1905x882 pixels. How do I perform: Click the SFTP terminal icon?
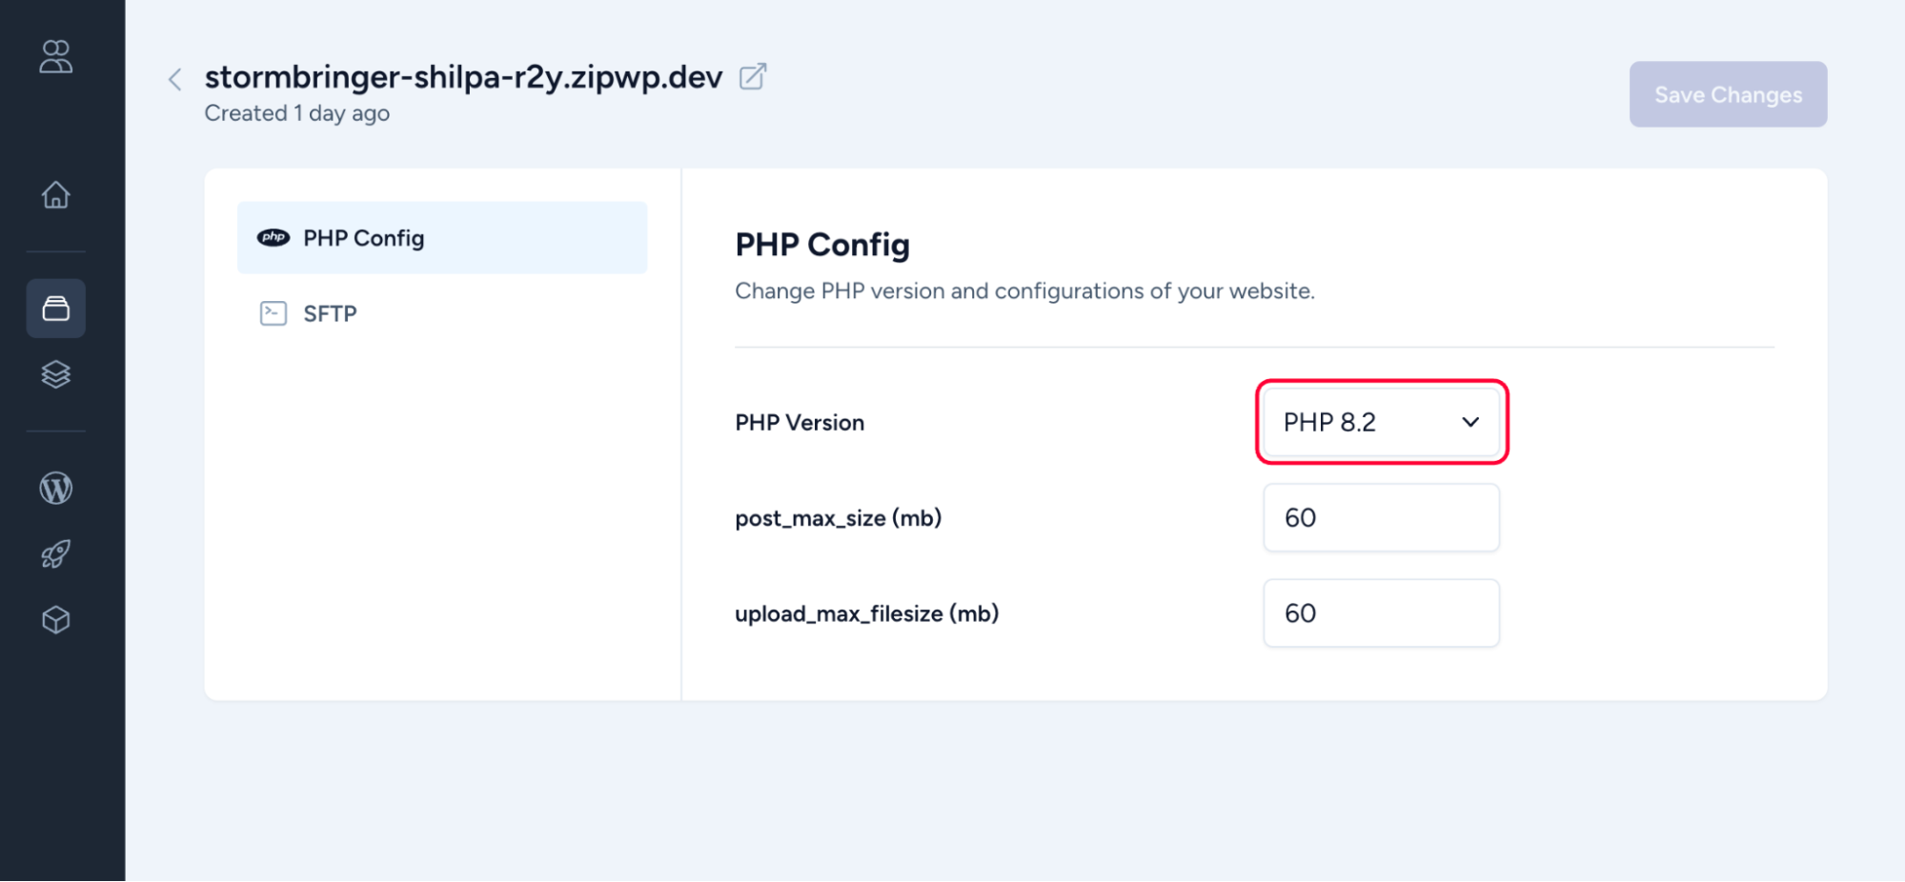pos(274,313)
